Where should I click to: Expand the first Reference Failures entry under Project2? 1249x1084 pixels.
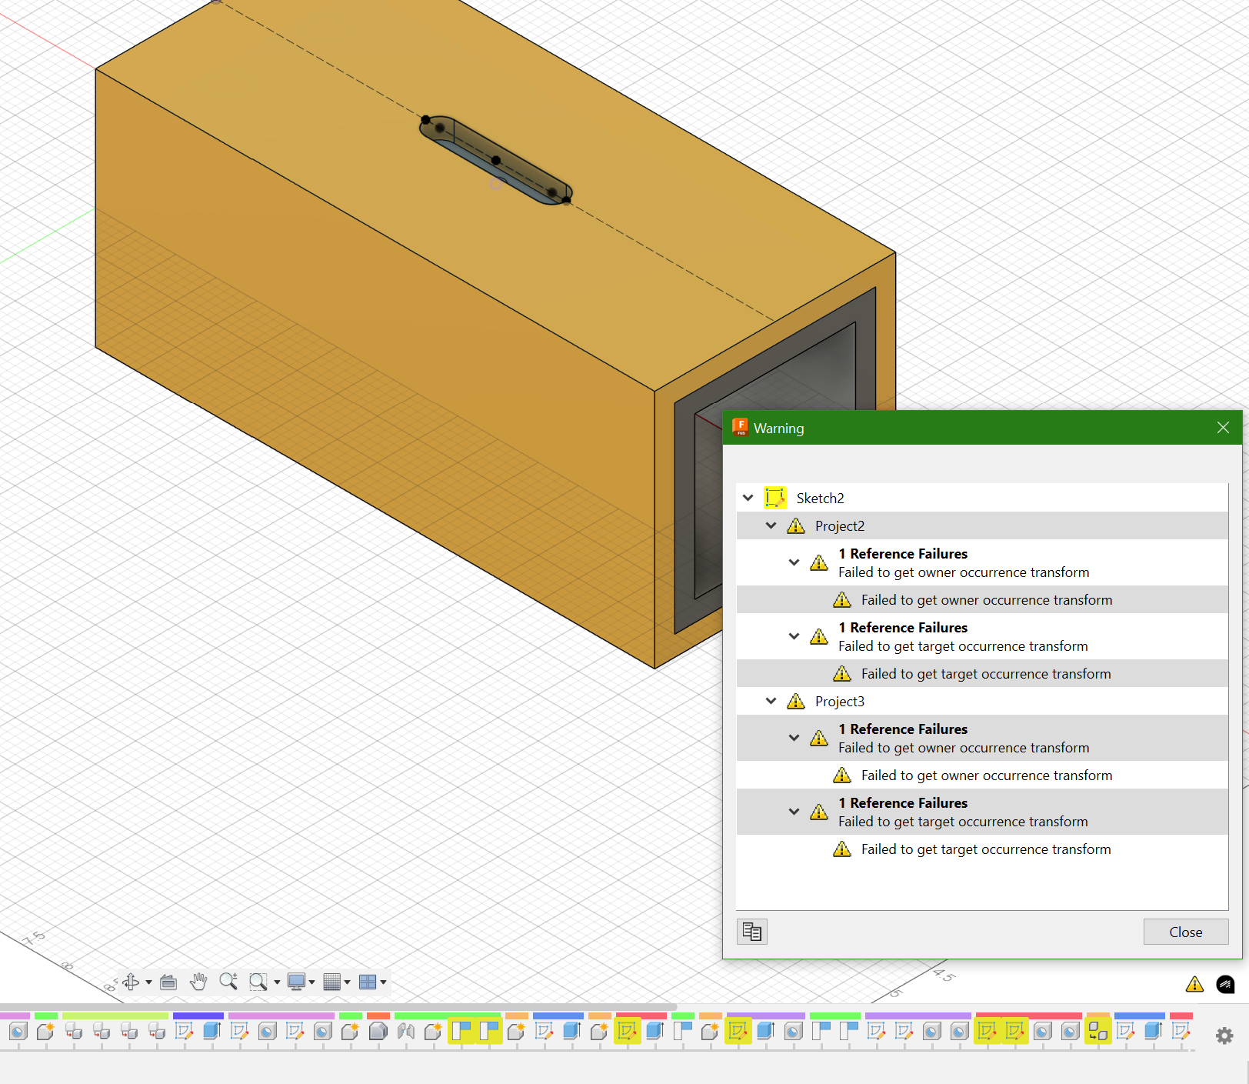point(794,562)
